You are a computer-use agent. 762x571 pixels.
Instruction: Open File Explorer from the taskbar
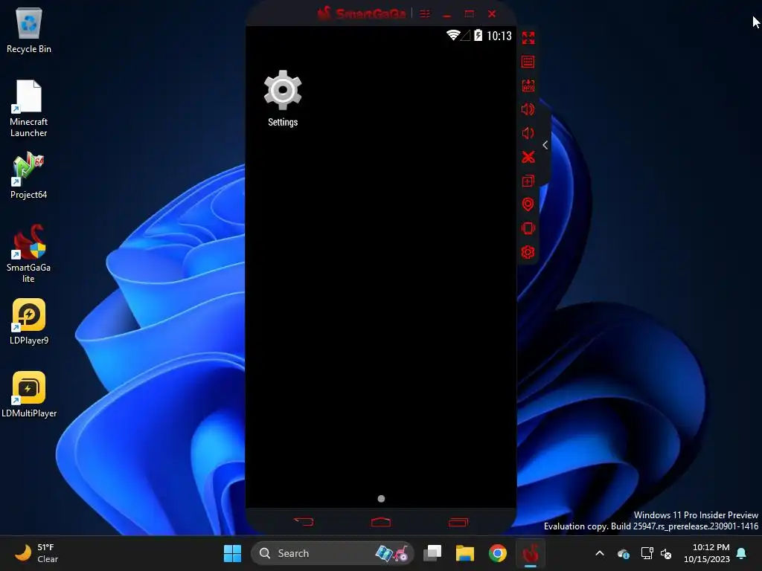[x=465, y=553]
